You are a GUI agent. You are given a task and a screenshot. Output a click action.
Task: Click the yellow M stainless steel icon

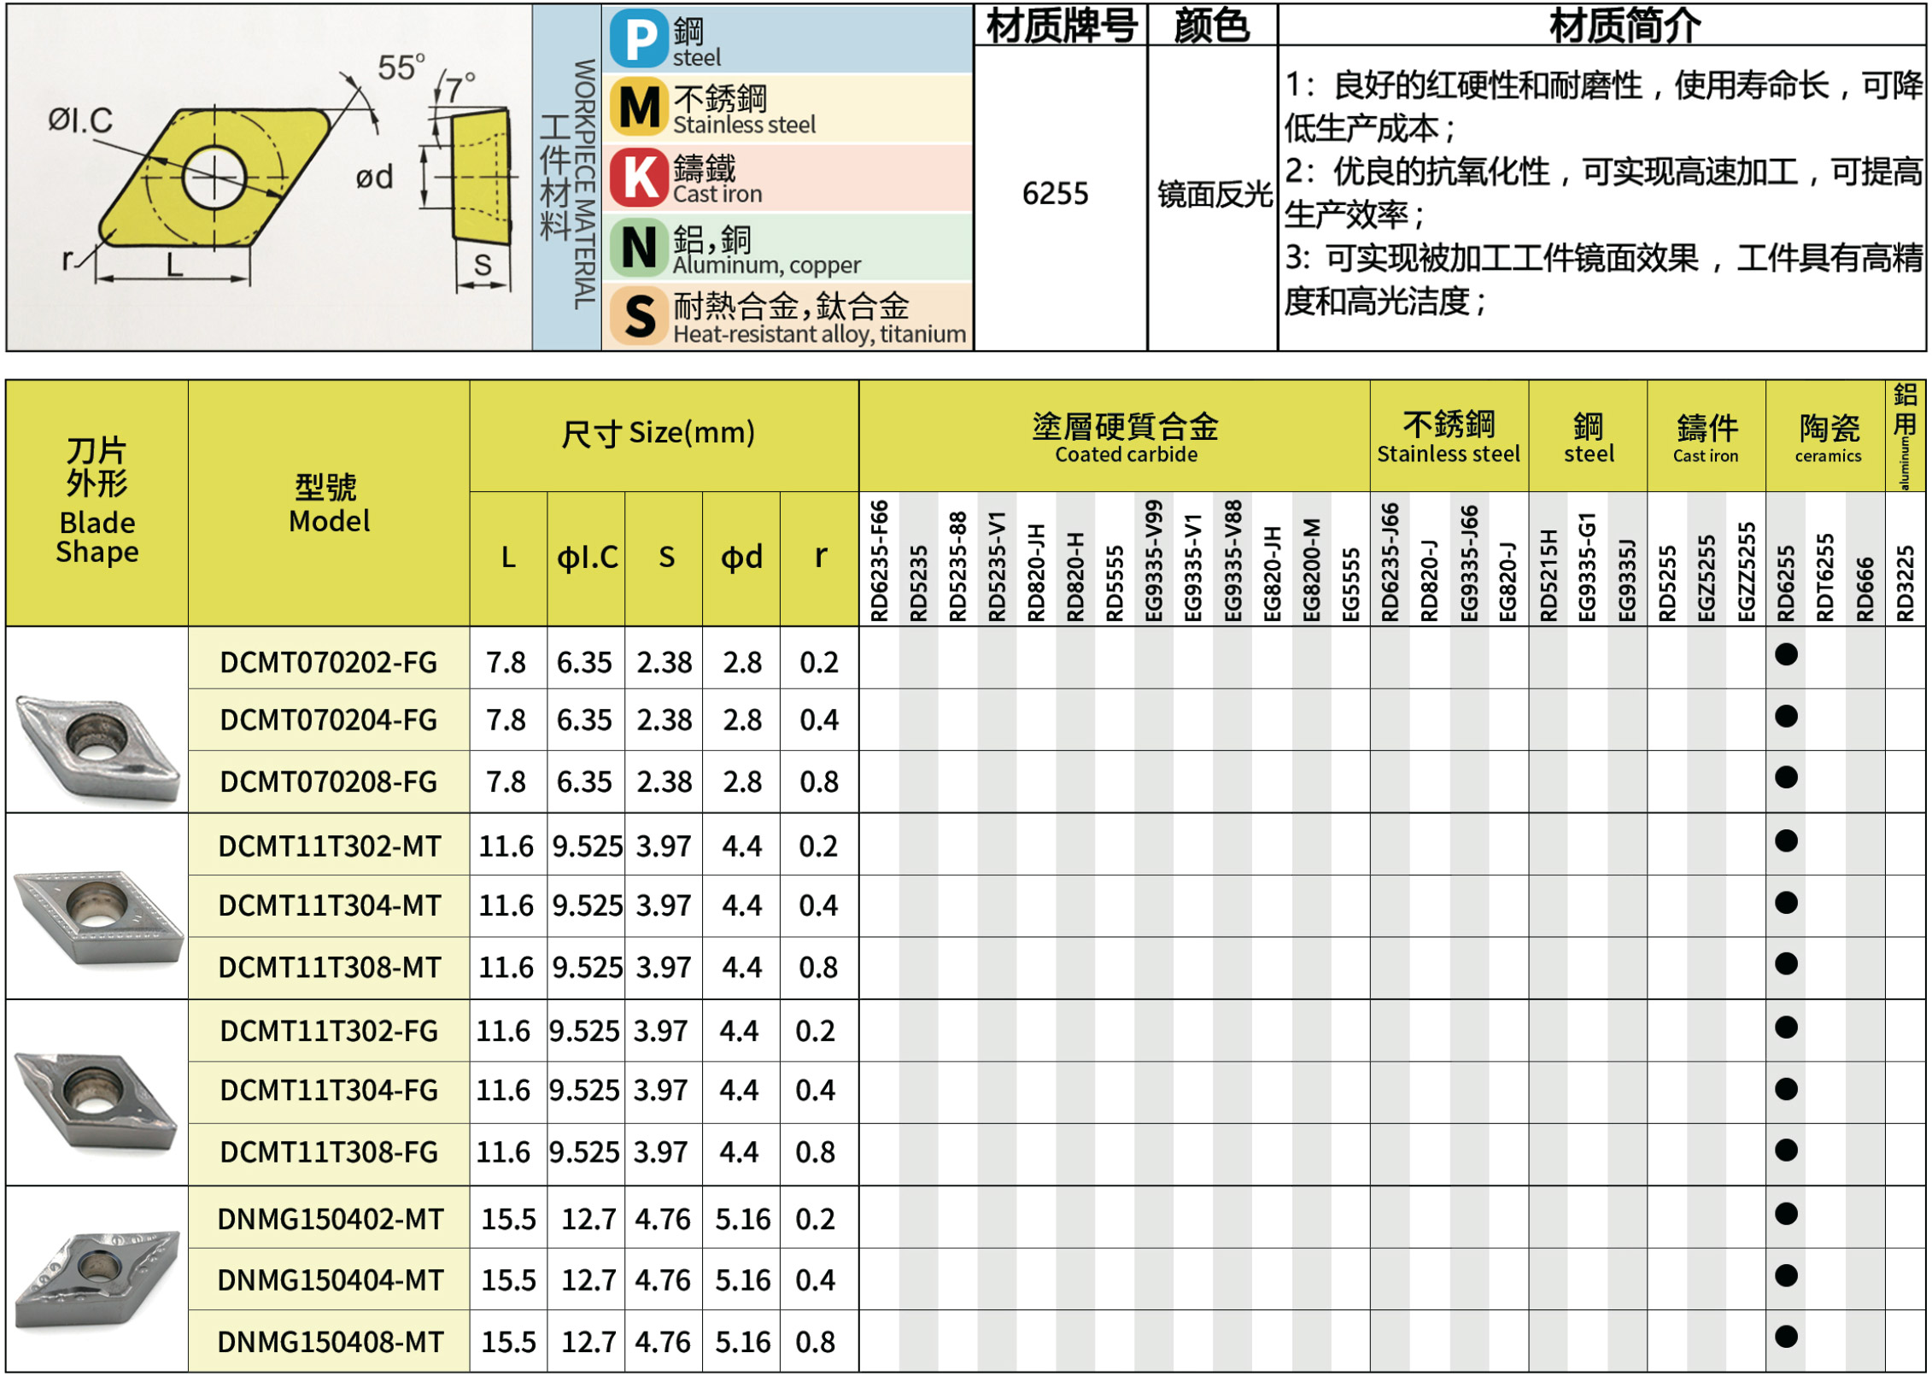pyautogui.click(x=638, y=108)
